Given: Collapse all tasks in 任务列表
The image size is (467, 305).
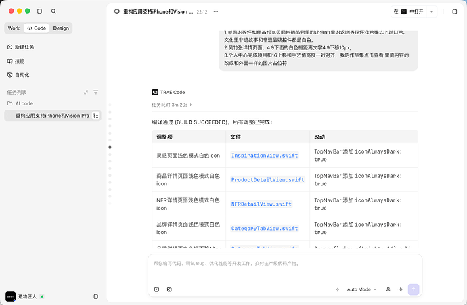Looking at the screenshot, I should [86, 92].
